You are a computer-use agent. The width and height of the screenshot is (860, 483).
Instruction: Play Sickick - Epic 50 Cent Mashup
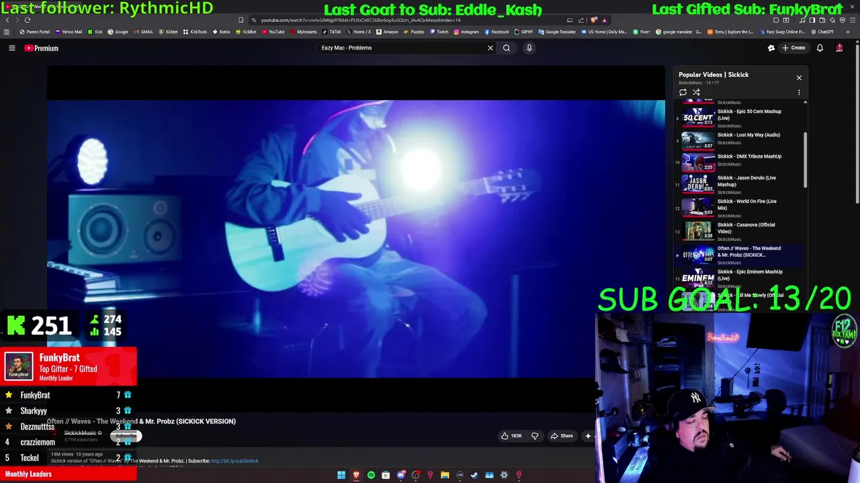click(739, 117)
